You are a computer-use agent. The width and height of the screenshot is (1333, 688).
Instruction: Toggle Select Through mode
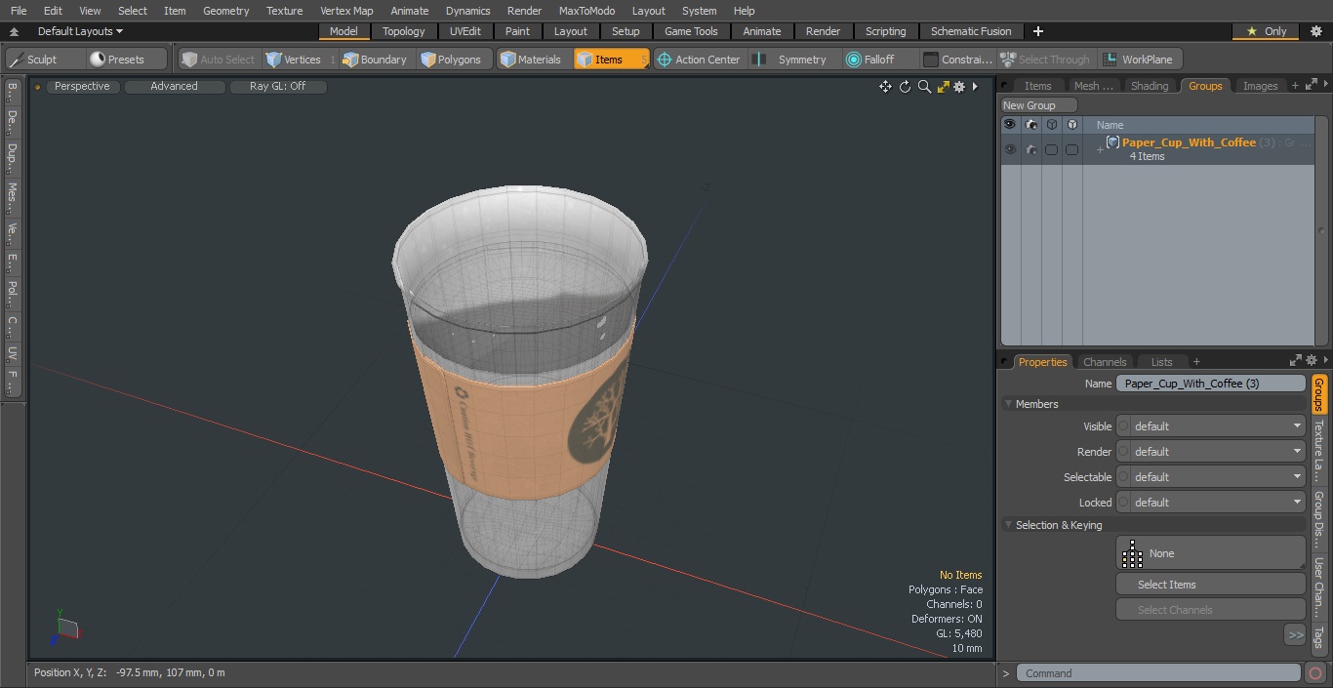coord(1047,60)
